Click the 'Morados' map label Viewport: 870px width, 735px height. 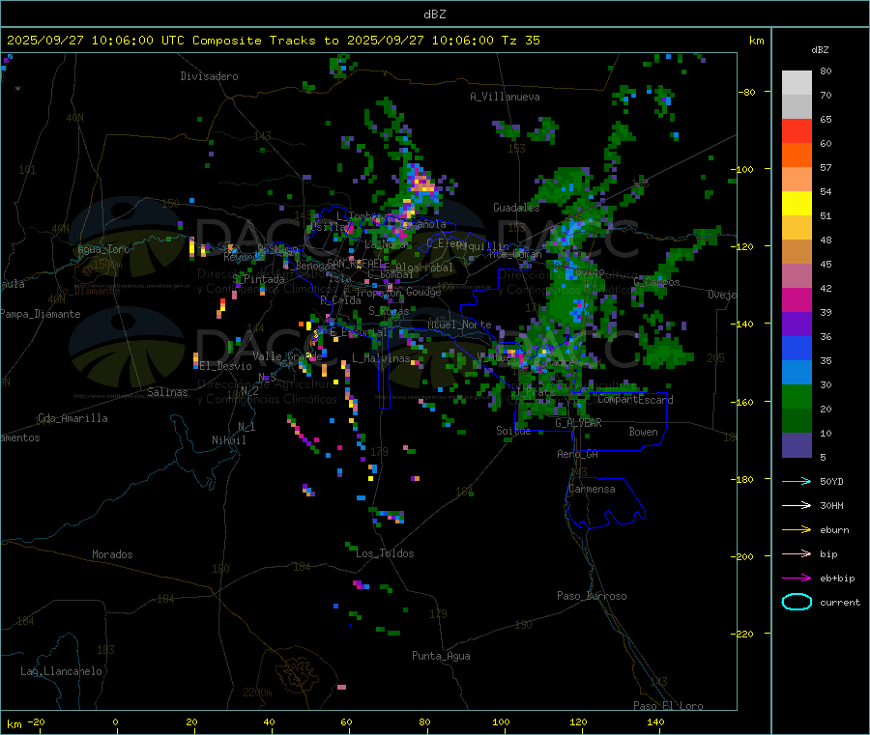(x=112, y=554)
